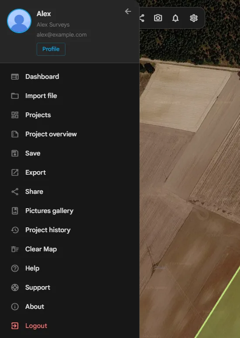View the Project history label
Viewport: 240px width, 338px height.
click(48, 230)
